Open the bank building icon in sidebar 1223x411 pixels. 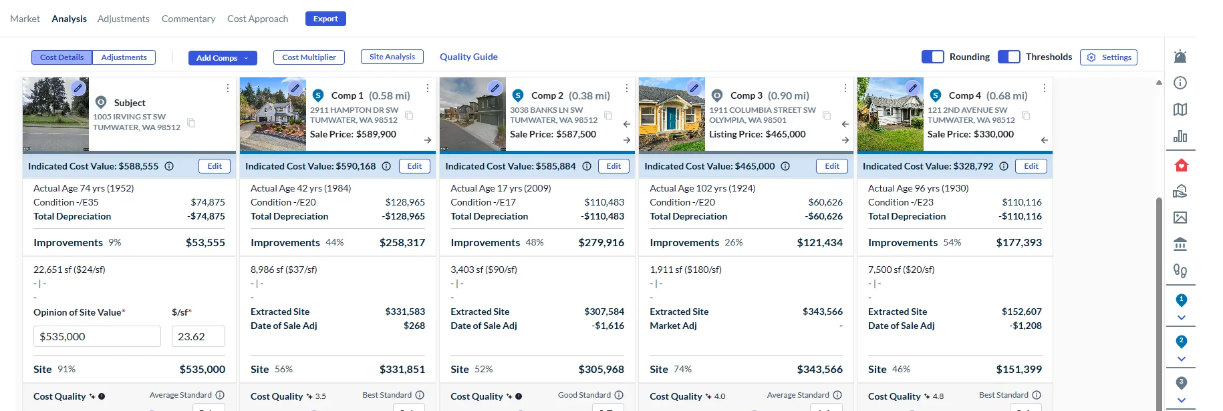pyautogui.click(x=1180, y=244)
